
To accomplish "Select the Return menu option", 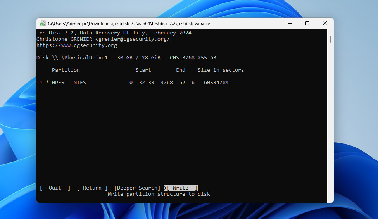I will pos(92,188).
